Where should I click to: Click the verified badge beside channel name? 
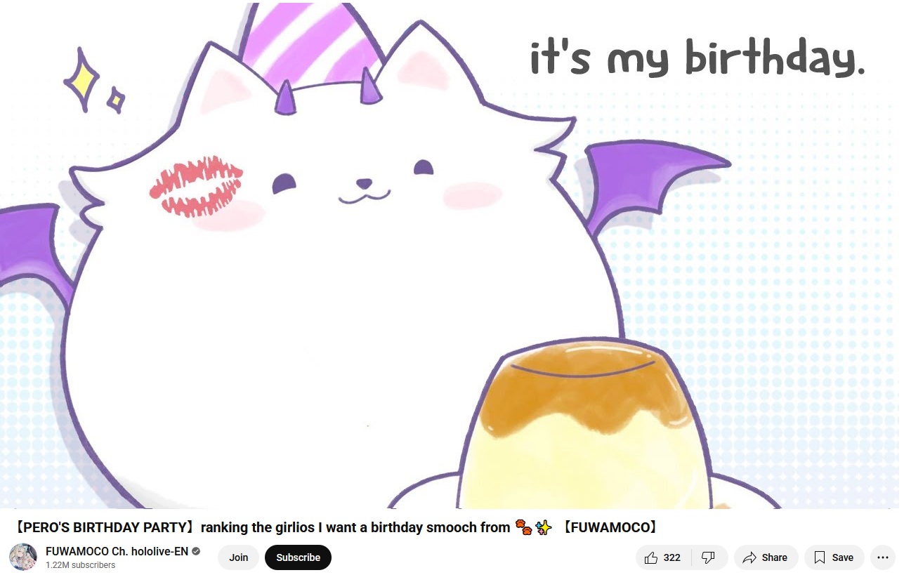(196, 551)
